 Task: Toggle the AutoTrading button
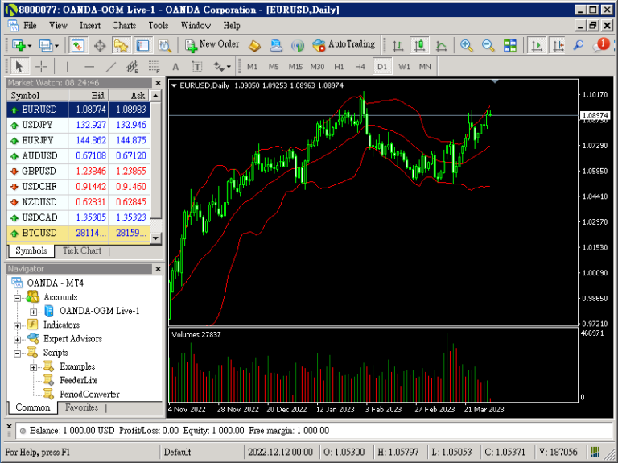(344, 45)
